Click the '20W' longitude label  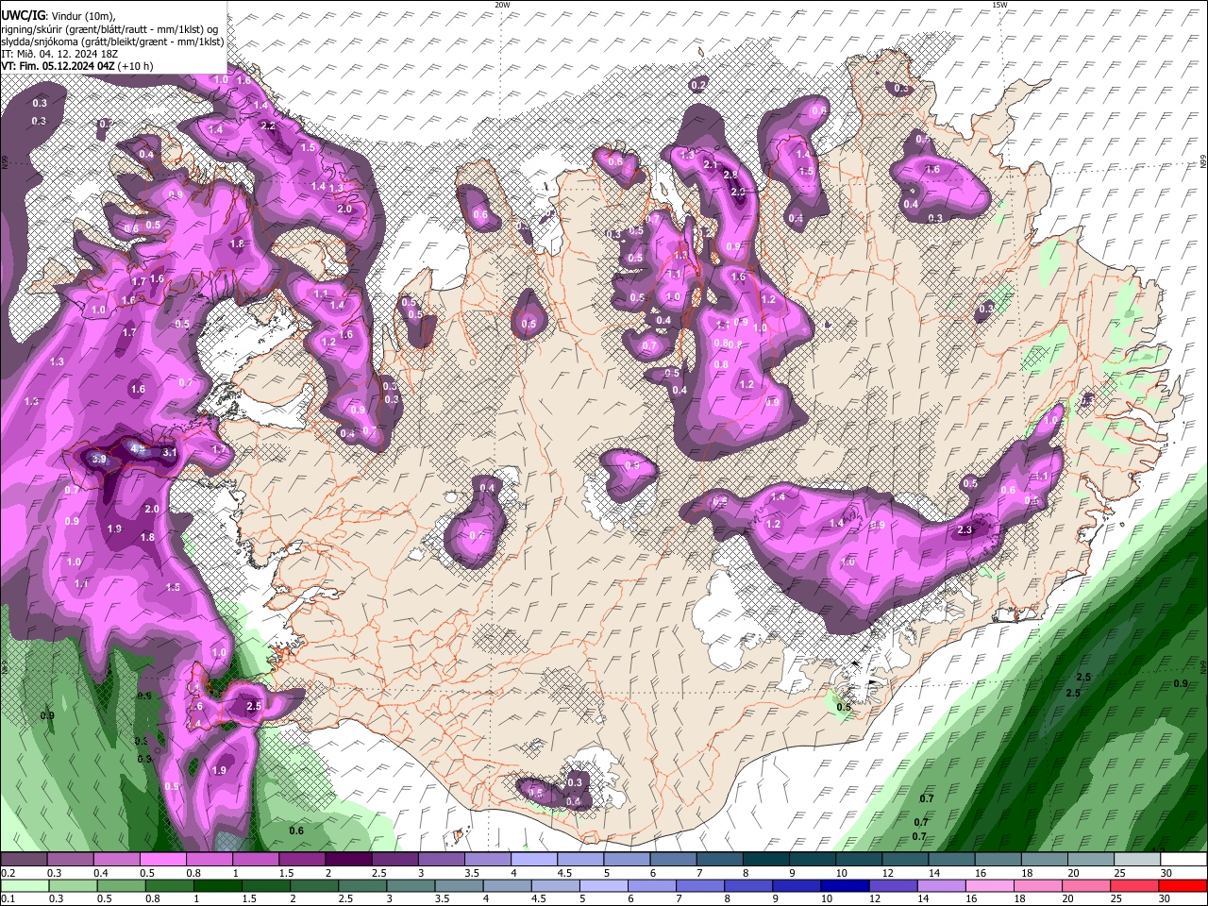pos(502,5)
